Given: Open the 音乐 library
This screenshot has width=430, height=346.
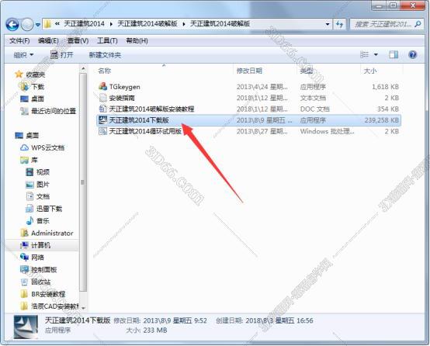Looking at the screenshot, I should coord(38,221).
